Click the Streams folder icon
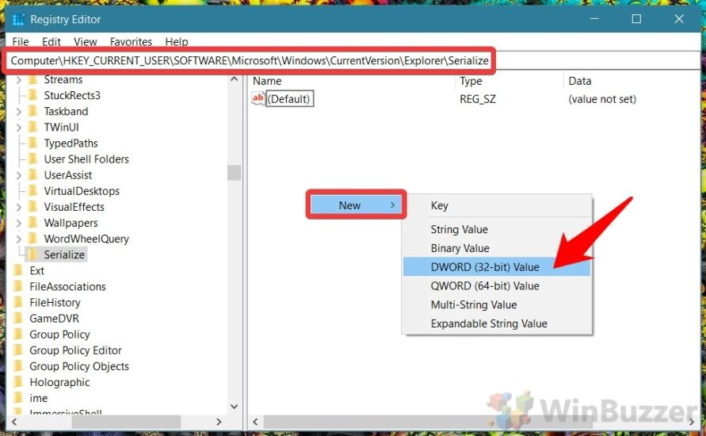This screenshot has height=436, width=706. tap(32, 80)
